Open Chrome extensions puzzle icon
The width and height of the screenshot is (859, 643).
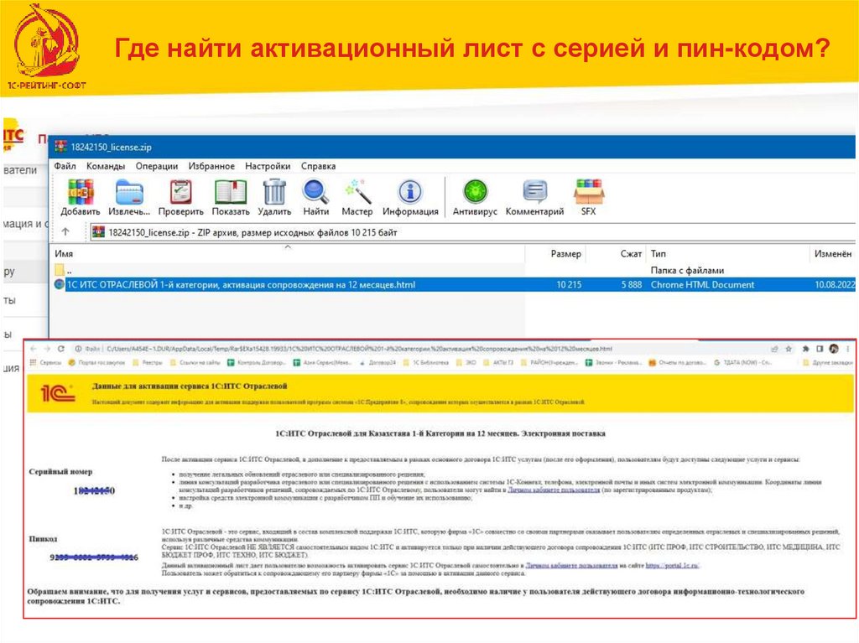tap(806, 349)
